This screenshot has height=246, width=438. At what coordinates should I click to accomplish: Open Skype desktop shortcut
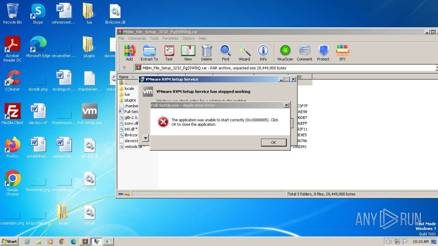[x=38, y=14]
